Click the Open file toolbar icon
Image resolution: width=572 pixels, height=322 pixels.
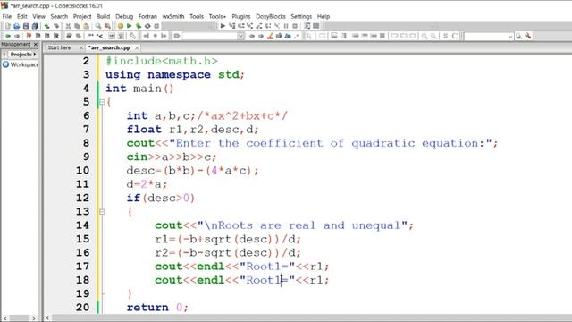coord(16,26)
